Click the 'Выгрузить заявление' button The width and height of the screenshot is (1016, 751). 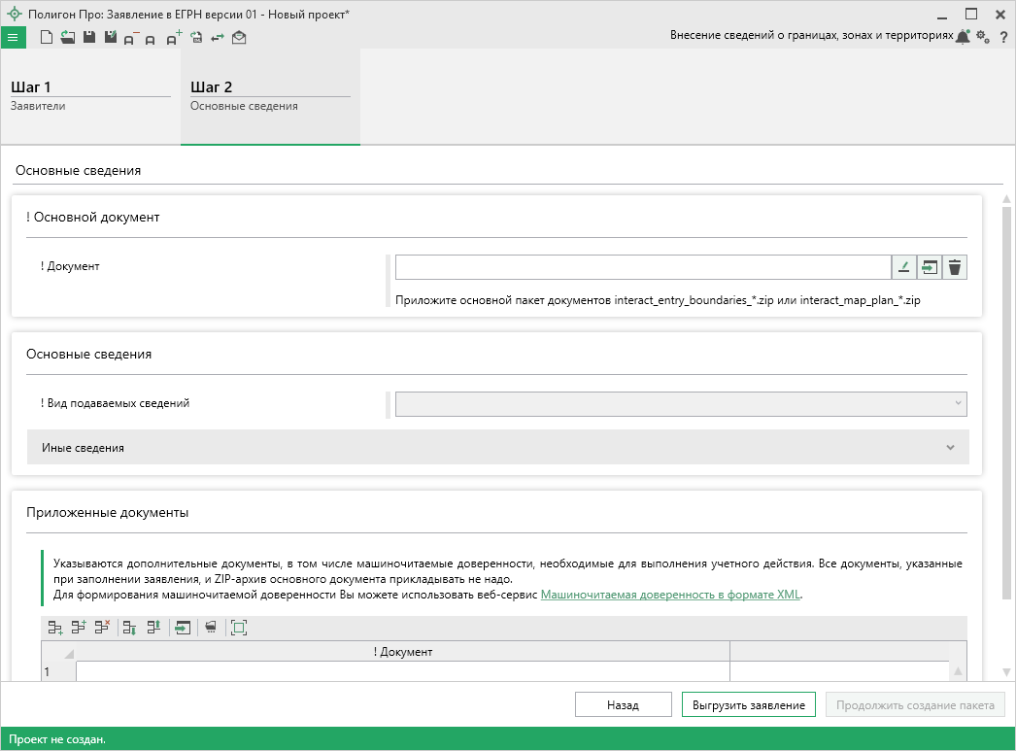coord(749,705)
